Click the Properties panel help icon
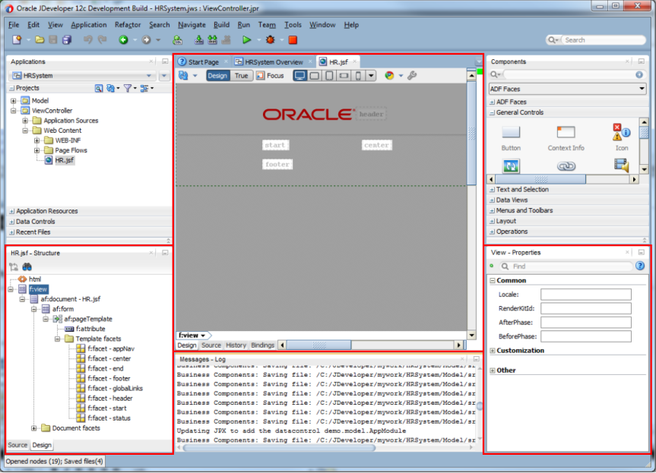Image resolution: width=656 pixels, height=473 pixels. 640,266
